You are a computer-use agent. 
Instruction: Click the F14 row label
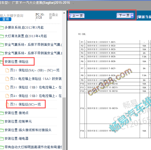point(82,131)
